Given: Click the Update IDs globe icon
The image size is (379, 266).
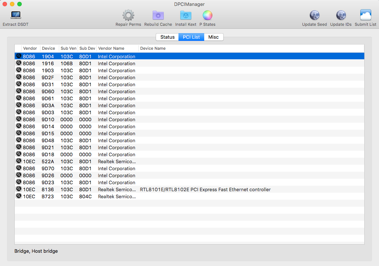Looking at the screenshot, I should click(341, 15).
